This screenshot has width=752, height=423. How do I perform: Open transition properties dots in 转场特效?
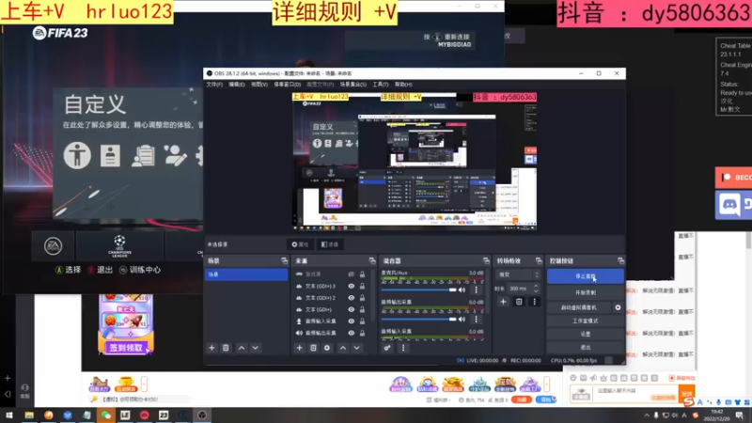[x=534, y=302]
